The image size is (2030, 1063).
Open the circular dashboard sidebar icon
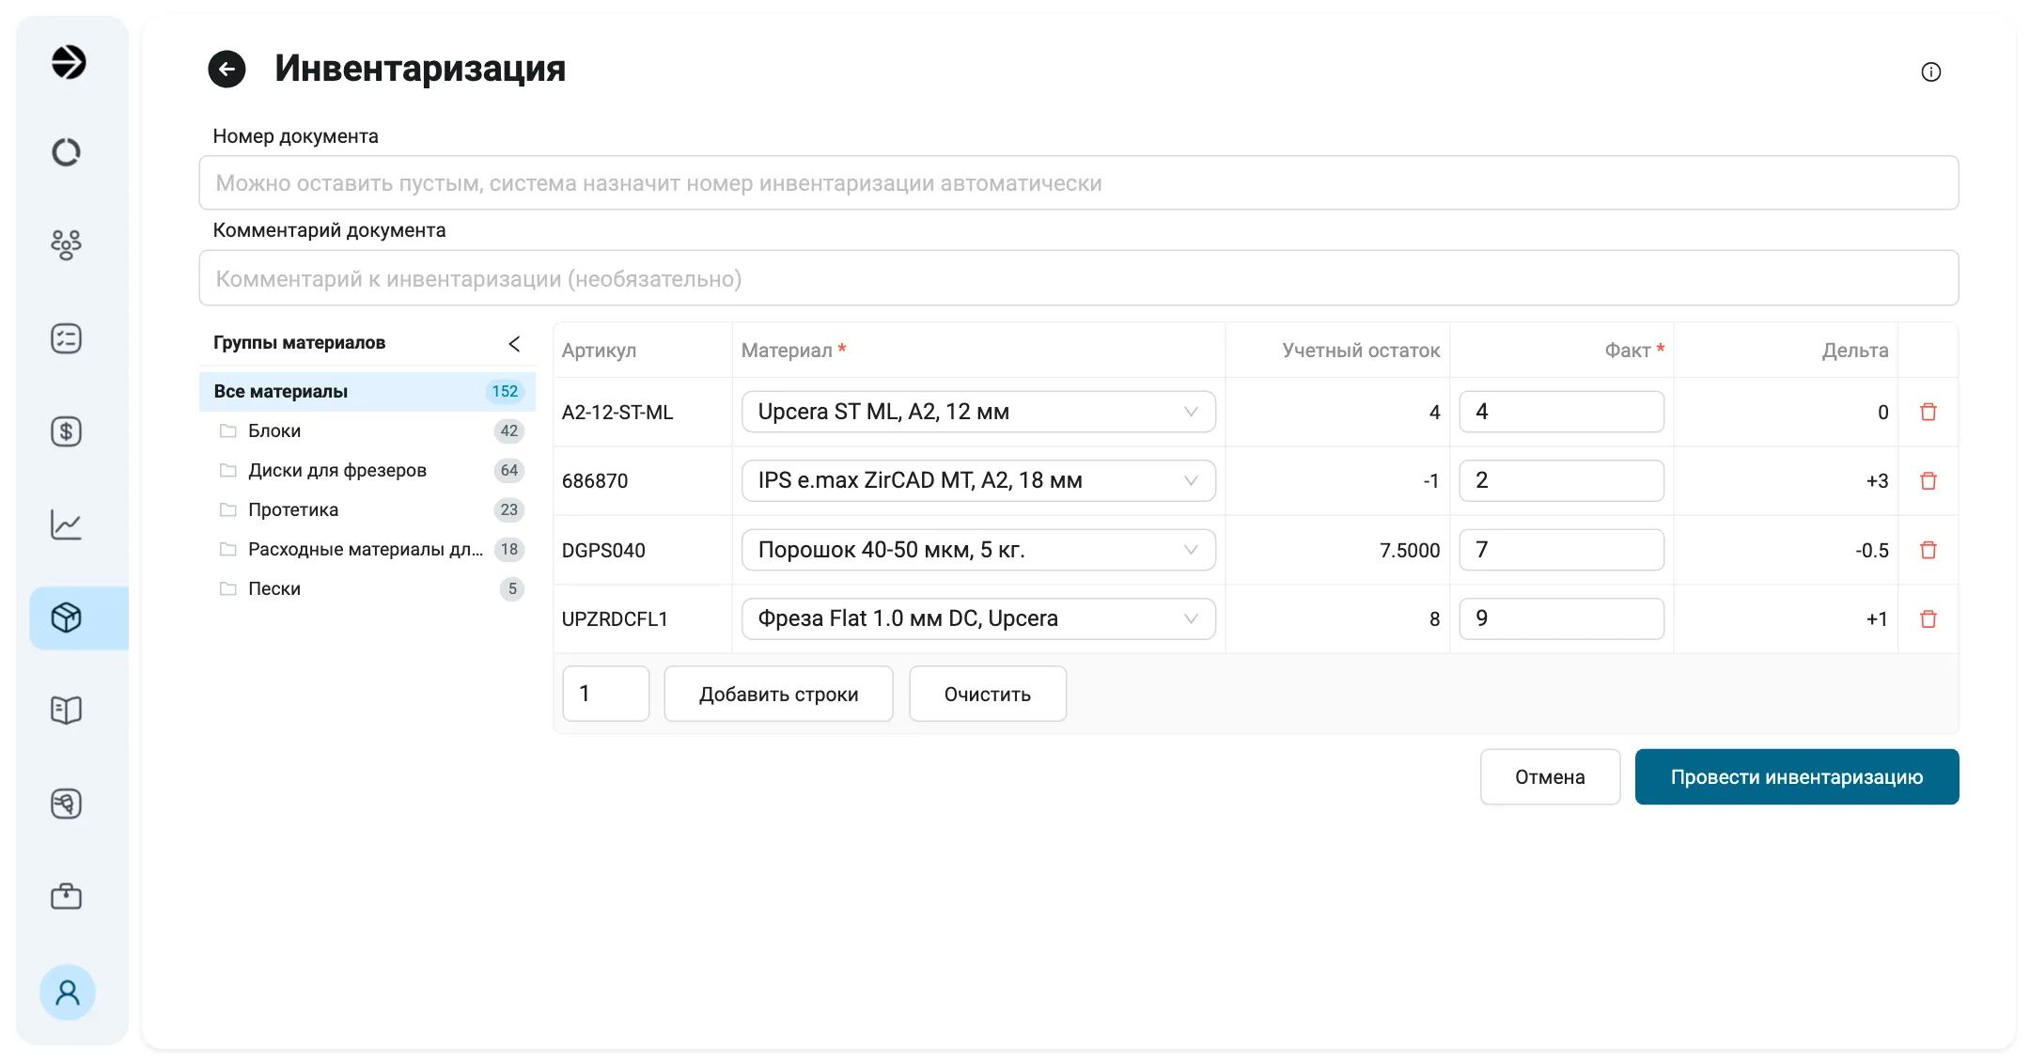pos(66,152)
